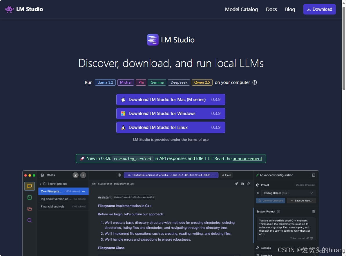The image size is (346, 256).
Task: Open Docs in navigation
Action: pyautogui.click(x=271, y=9)
